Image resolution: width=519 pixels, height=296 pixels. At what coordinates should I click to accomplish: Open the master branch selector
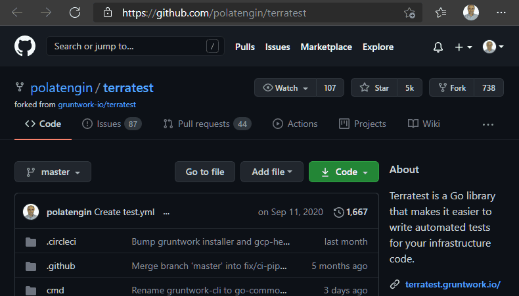[x=53, y=172]
